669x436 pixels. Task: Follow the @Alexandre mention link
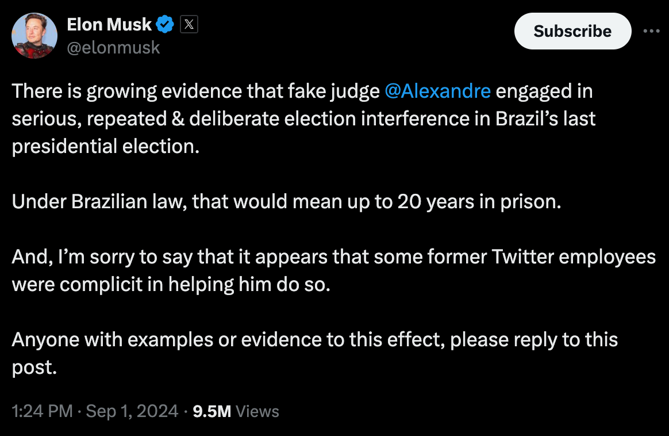coord(438,91)
